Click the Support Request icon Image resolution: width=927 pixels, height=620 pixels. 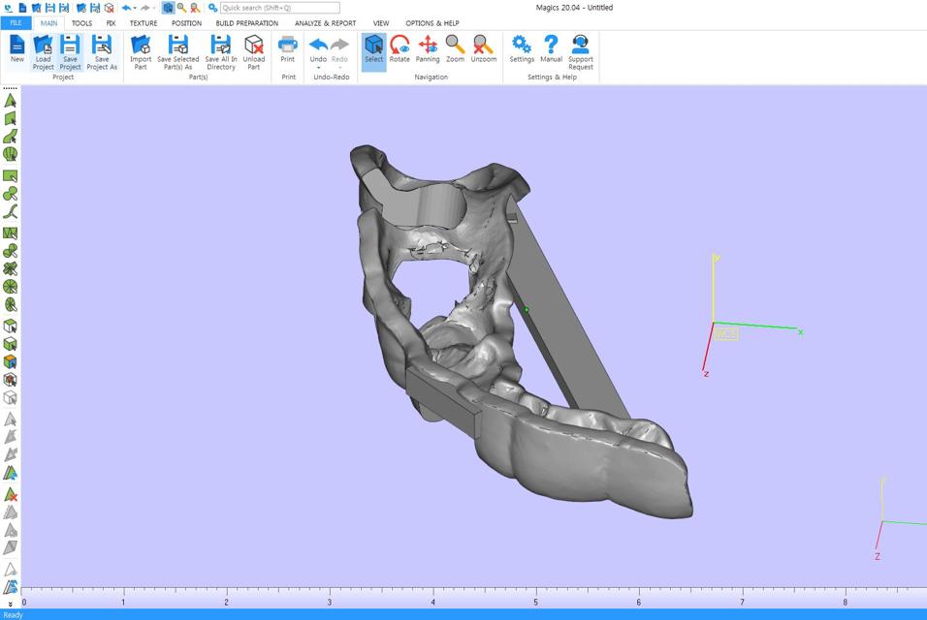[x=580, y=48]
